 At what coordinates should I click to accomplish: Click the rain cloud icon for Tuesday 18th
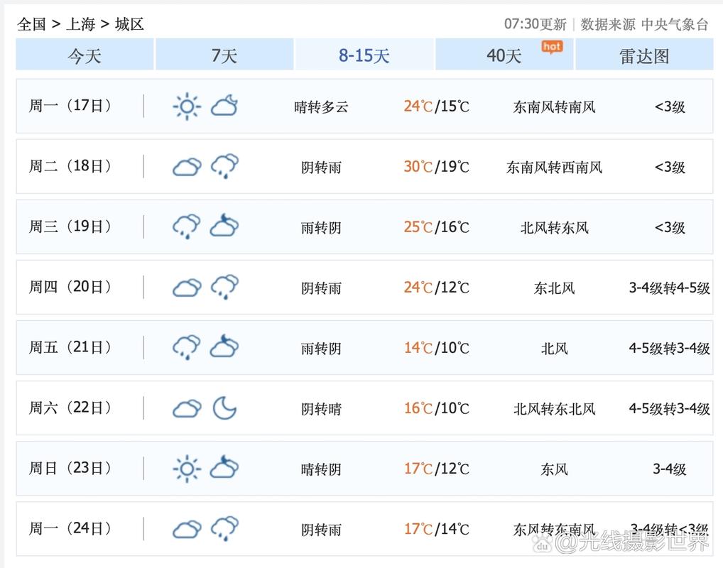[x=225, y=166]
